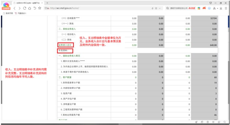The image size is (230, 125).
Task: Click the game controller icon in toolbar
Action: (x=204, y=8)
